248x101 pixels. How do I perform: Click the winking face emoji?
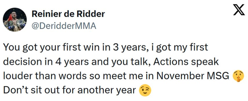pos(145,91)
